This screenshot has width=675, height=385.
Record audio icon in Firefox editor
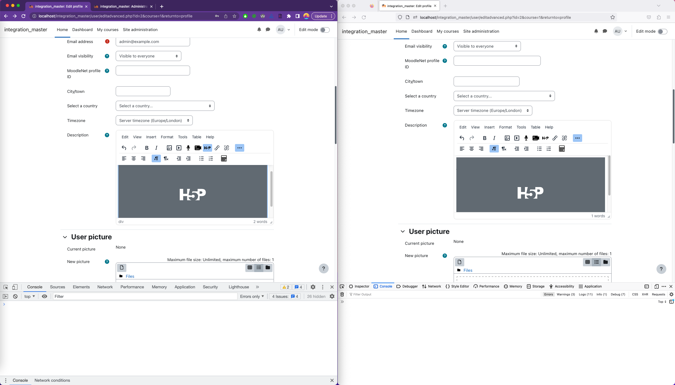[x=526, y=138]
